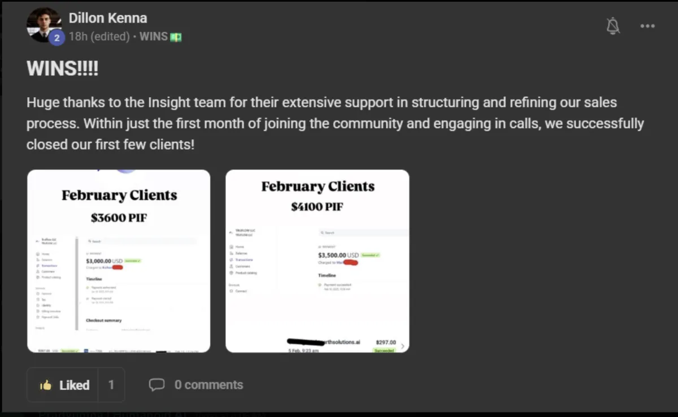
Task: Open the 0 comments link
Action: point(208,385)
